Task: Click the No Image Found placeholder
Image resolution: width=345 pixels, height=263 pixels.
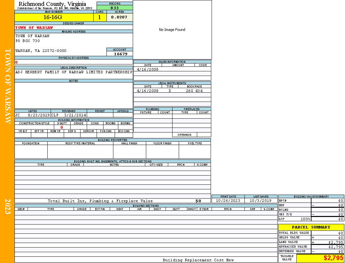Action: pyautogui.click(x=172, y=30)
